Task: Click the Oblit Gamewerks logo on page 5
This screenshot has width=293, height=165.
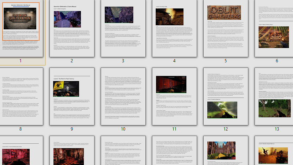Action: tap(224, 12)
